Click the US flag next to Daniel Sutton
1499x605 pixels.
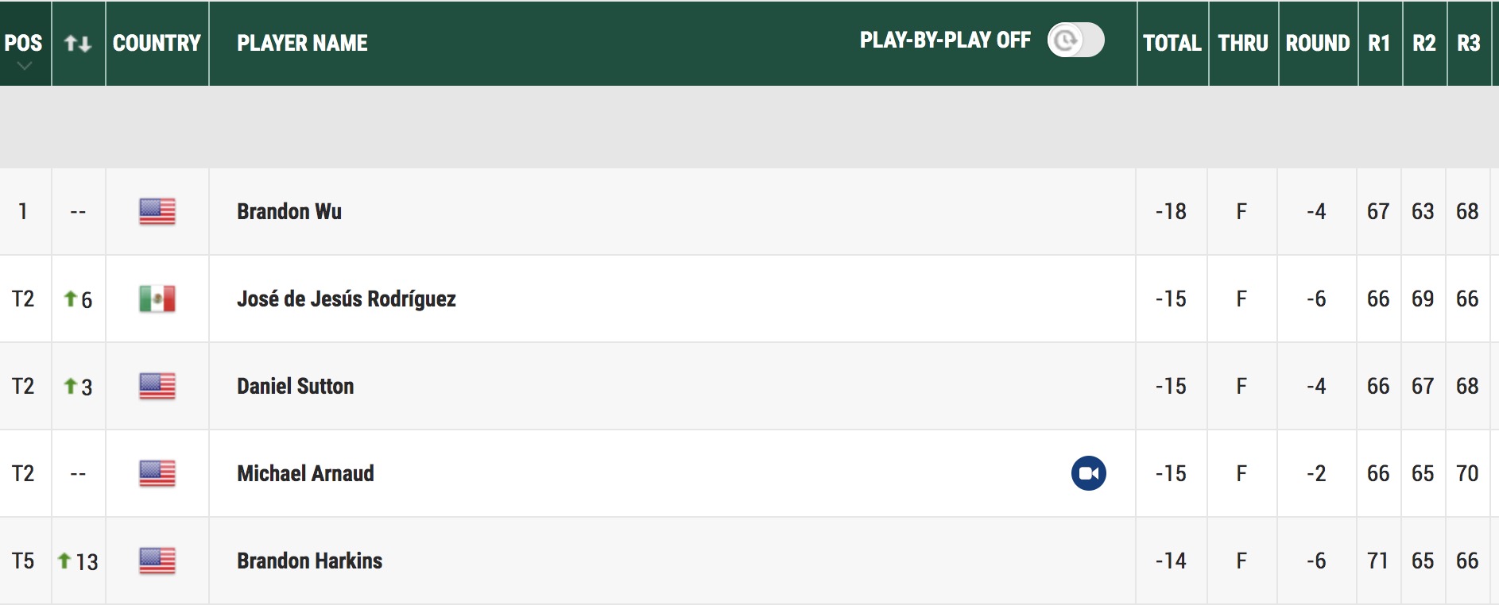[157, 386]
